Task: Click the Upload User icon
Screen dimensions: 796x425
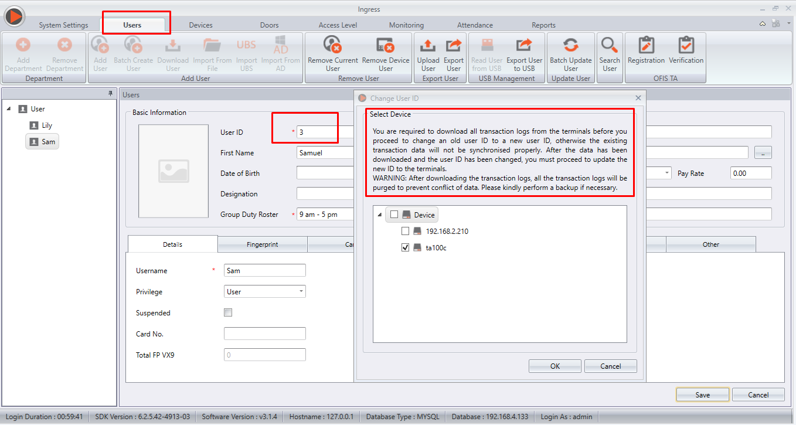Action: (428, 45)
